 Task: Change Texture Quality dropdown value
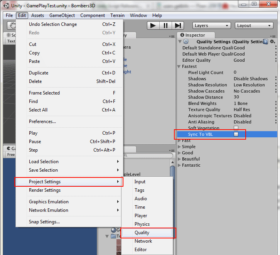coord(255,110)
